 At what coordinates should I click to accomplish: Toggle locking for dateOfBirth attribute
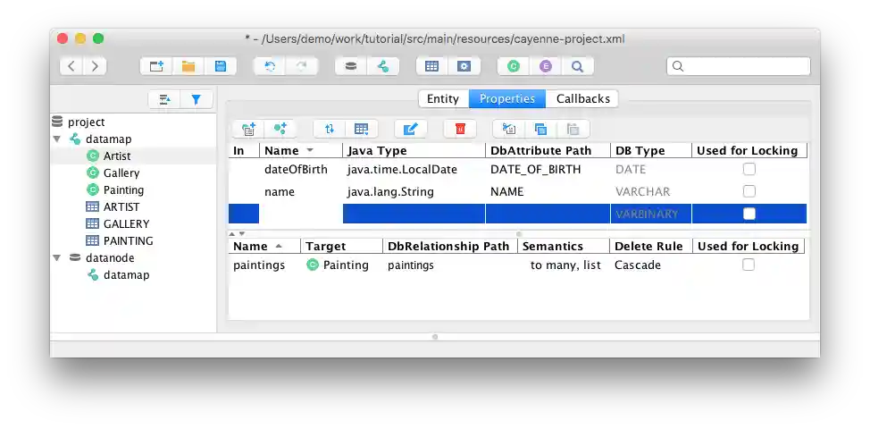[749, 169]
